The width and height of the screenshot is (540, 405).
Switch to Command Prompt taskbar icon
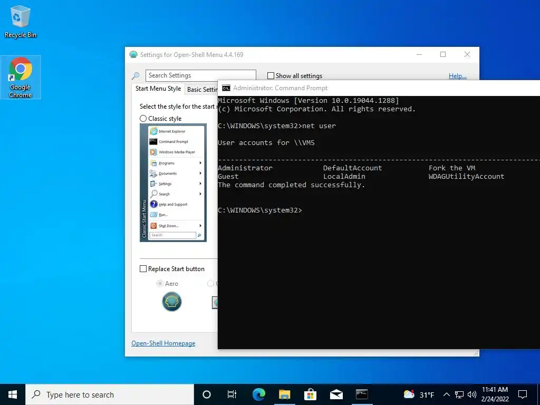362,394
